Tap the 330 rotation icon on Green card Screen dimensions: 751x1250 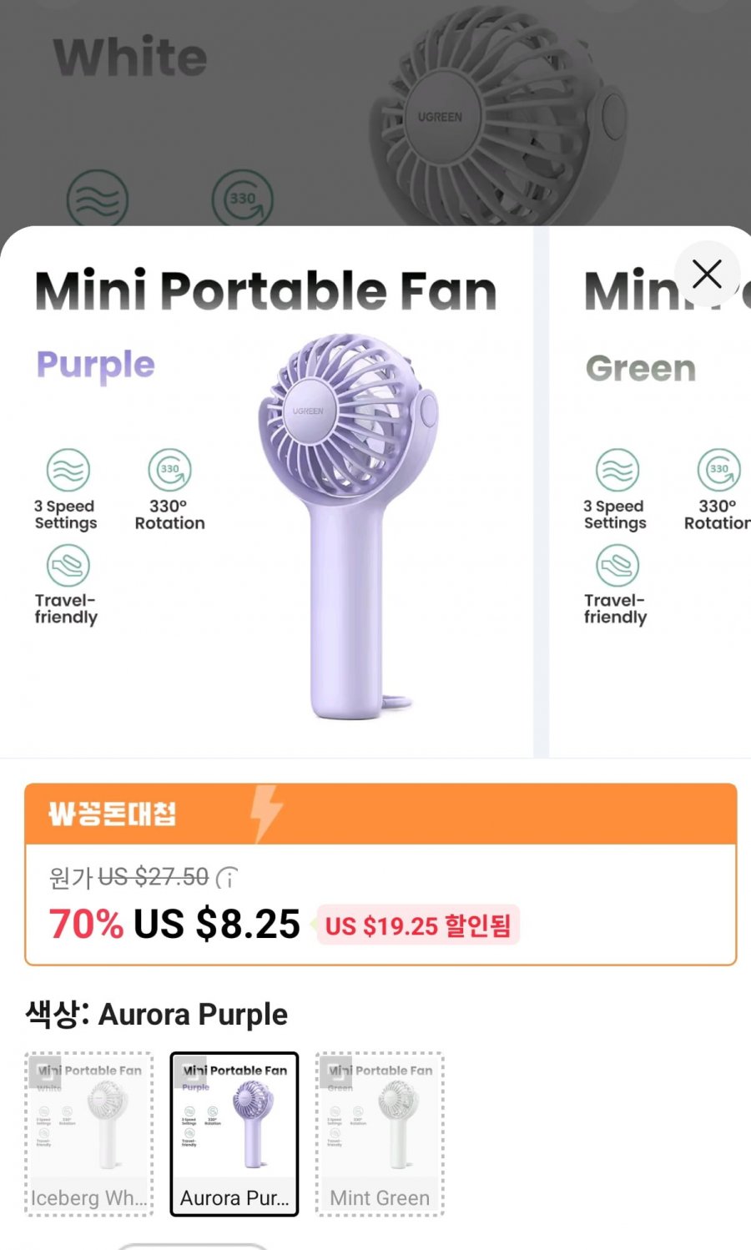click(719, 470)
